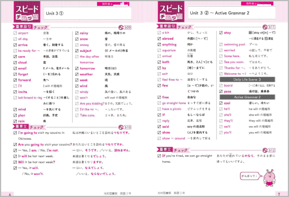Screen dimensions: 289x197
Task: Click the word 'board'
Action: tap(228, 85)
